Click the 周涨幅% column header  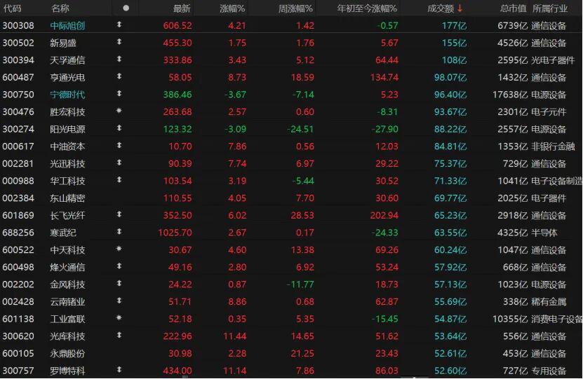coord(295,8)
